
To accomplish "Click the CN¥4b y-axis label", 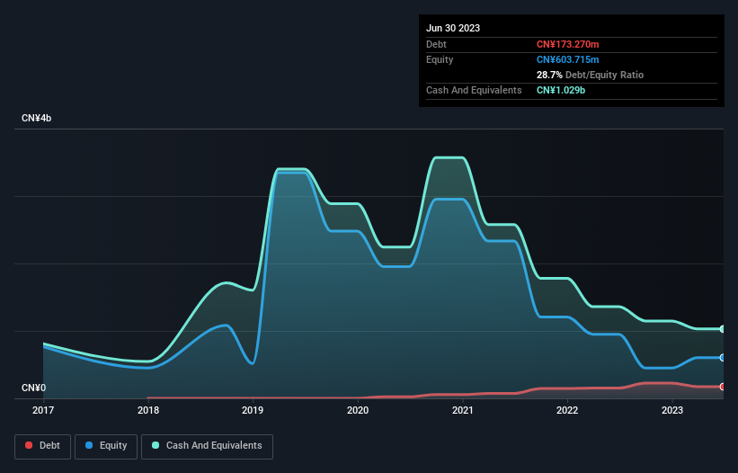I will pyautogui.click(x=36, y=118).
